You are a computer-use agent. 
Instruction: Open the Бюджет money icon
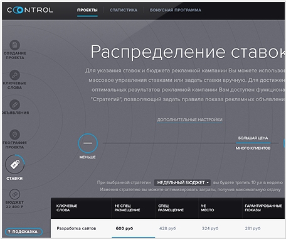pos(14,194)
